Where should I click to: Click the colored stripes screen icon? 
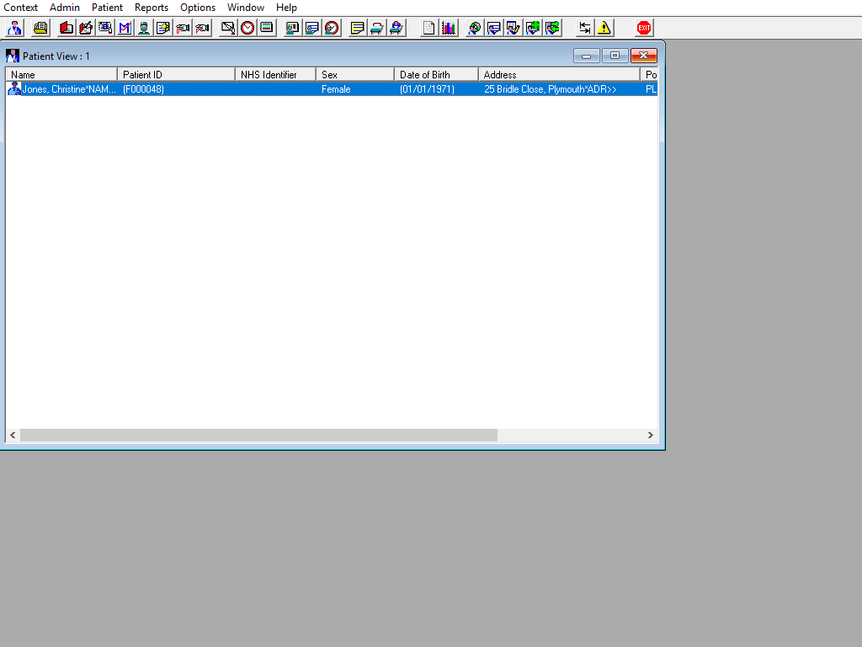tap(267, 28)
